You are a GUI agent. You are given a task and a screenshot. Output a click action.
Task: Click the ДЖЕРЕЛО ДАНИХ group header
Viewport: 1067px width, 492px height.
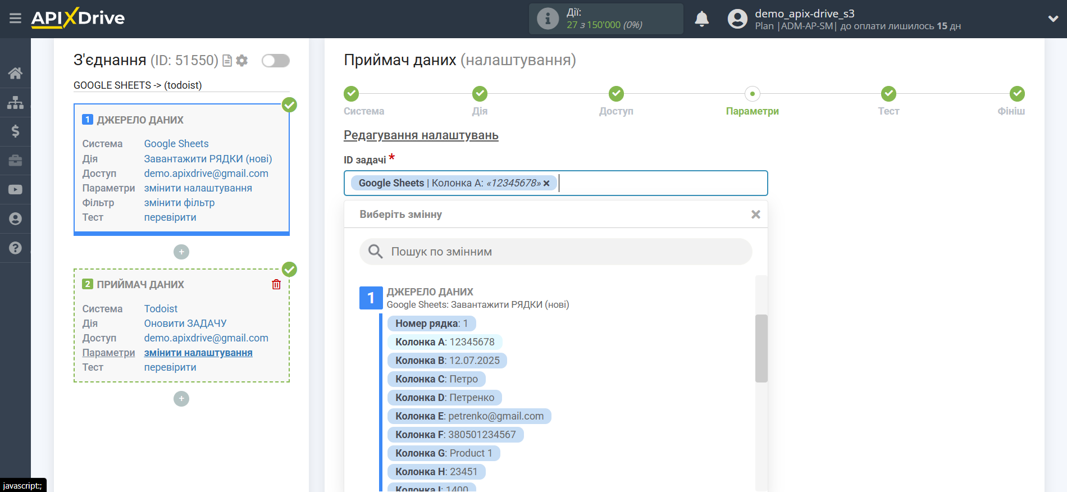(430, 292)
